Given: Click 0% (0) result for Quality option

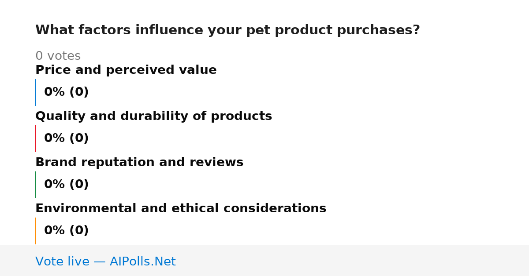Looking at the screenshot, I should pos(66,138).
